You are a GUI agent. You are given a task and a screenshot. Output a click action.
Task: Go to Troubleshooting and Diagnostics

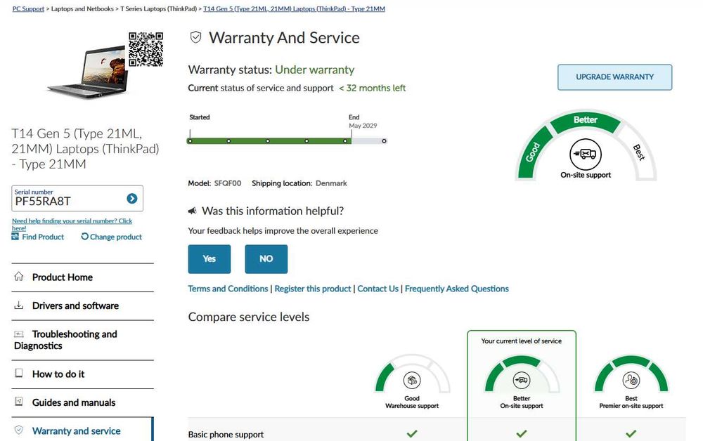[82, 340]
